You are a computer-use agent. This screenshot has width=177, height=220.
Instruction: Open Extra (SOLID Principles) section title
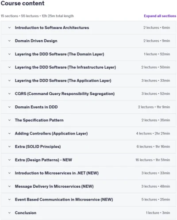38,147
